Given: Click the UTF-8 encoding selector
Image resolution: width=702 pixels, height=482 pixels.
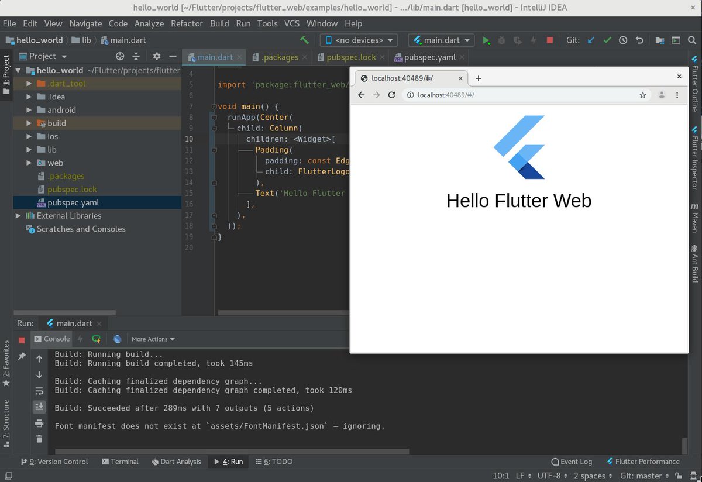Looking at the screenshot, I should [x=552, y=476].
